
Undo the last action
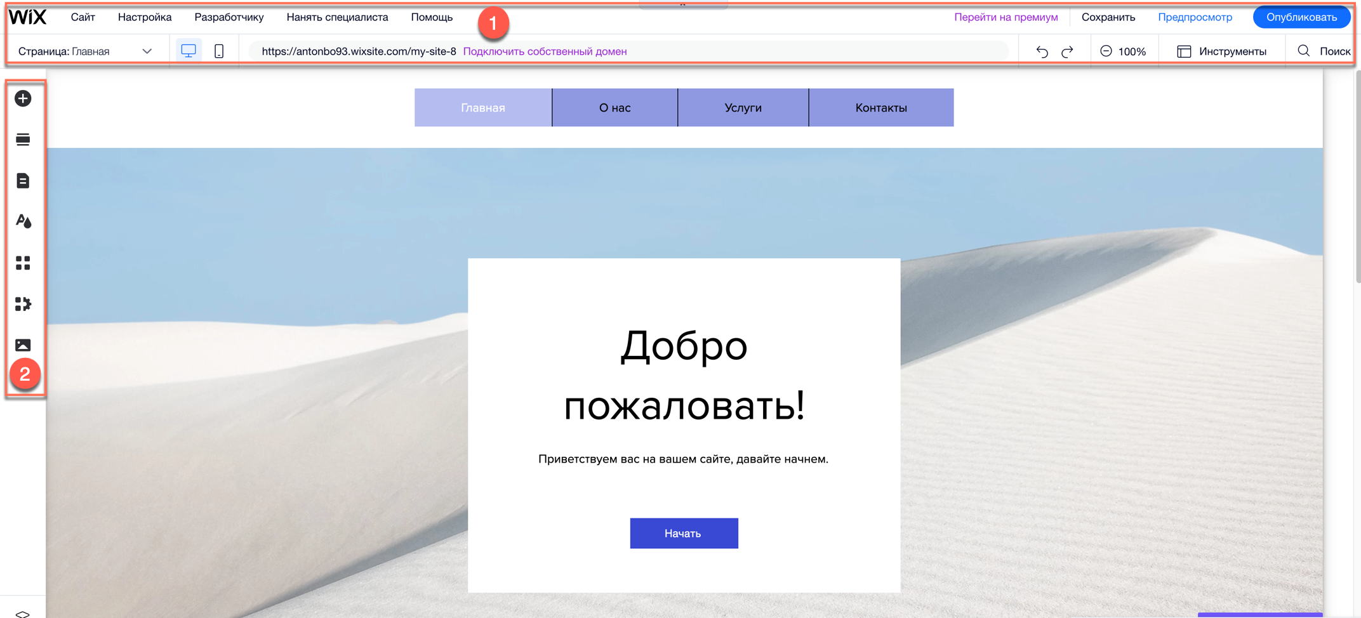pyautogui.click(x=1042, y=51)
